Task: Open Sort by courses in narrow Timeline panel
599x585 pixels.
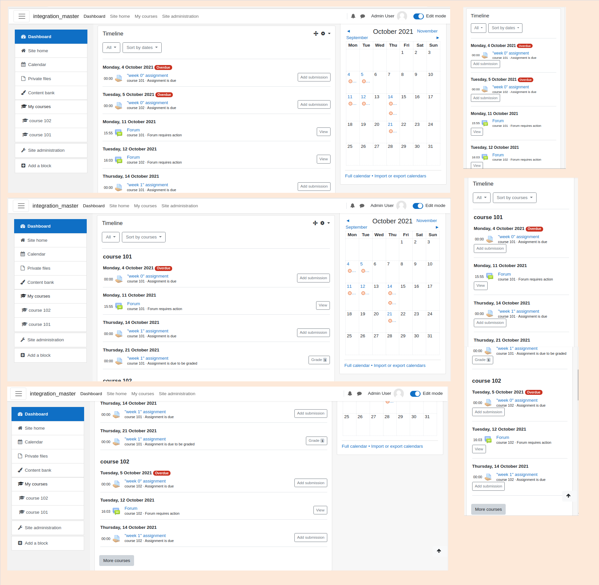Action: 515,198
